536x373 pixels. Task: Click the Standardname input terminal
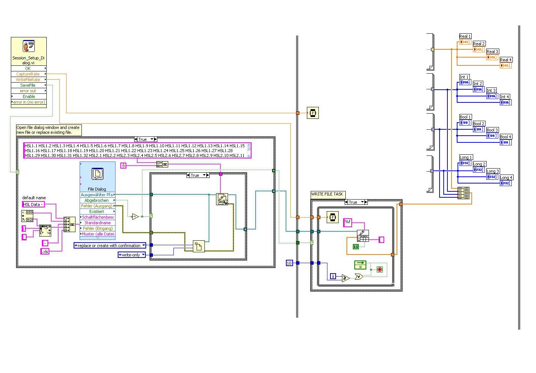click(x=98, y=223)
